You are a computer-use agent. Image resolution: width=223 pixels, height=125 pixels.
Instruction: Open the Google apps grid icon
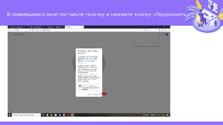tap(163, 34)
